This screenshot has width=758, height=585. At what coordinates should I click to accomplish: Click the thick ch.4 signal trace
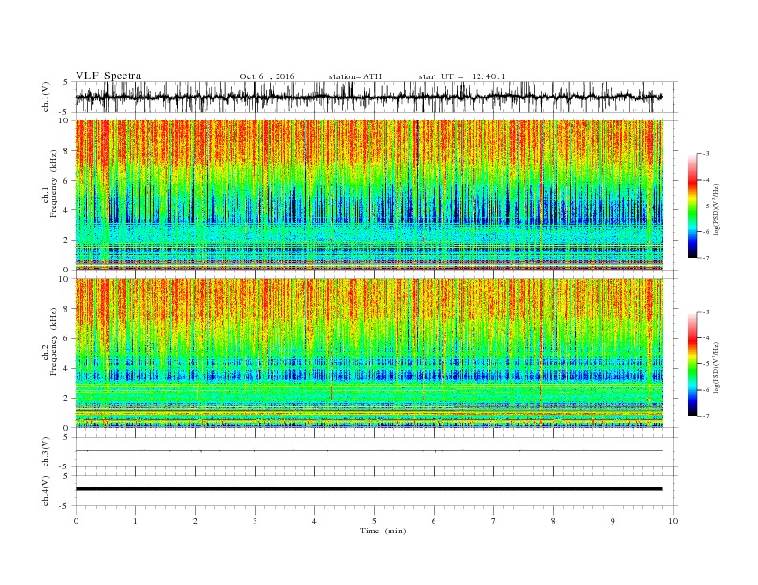click(368, 489)
